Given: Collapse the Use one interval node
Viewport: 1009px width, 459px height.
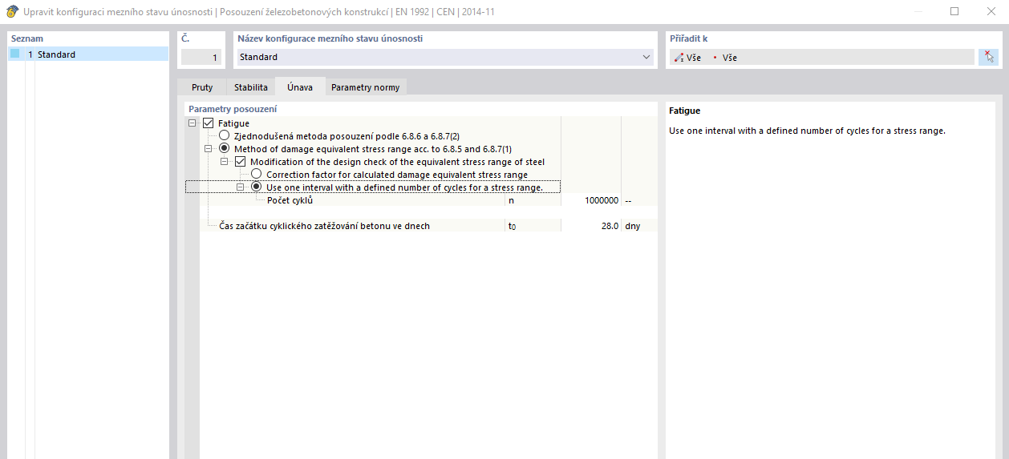Looking at the screenshot, I should coord(241,187).
